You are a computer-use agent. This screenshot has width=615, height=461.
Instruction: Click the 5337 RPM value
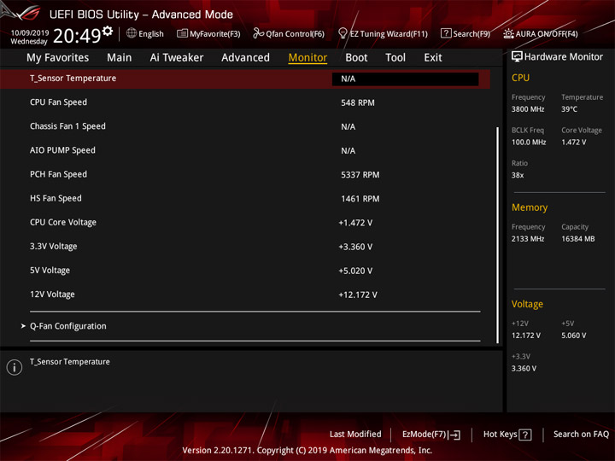tap(360, 175)
